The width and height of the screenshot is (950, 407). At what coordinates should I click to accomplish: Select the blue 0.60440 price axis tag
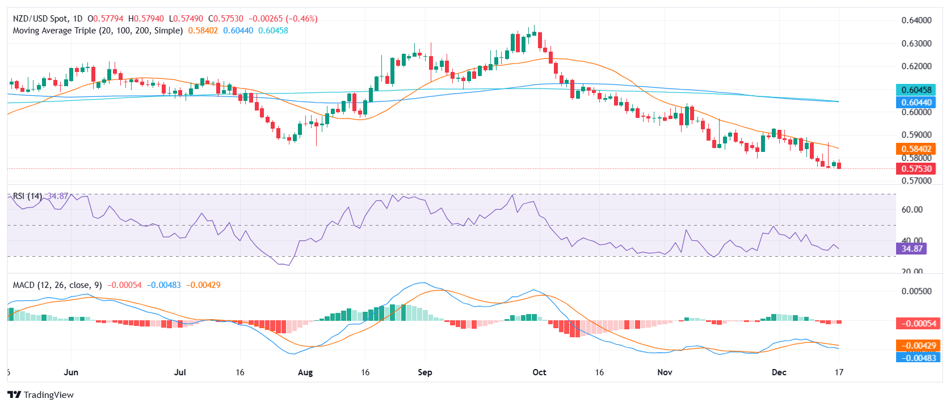[x=916, y=103]
